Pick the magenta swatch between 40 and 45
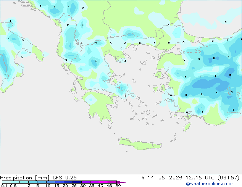The height and width of the screenshot is (187, 242). coord(103,182)
